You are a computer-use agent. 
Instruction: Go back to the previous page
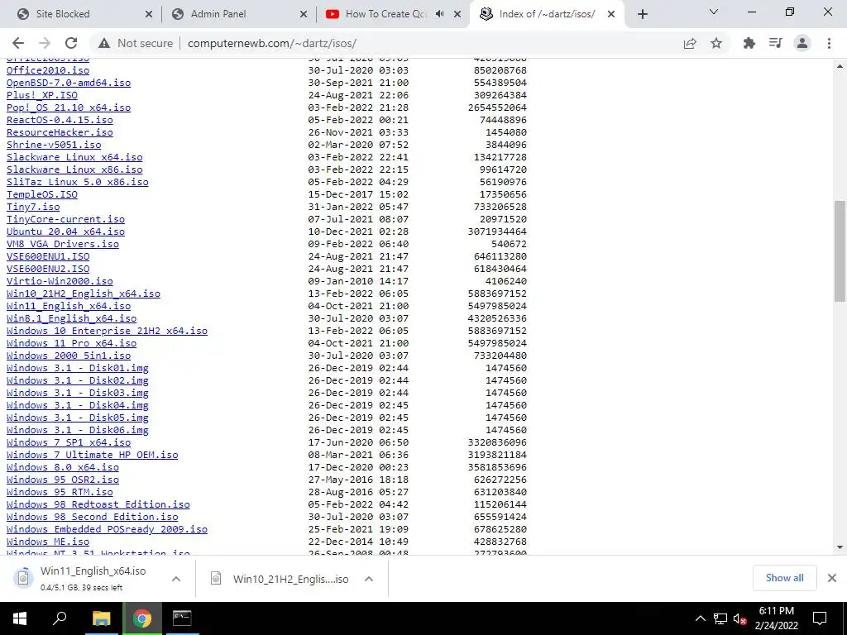[18, 43]
